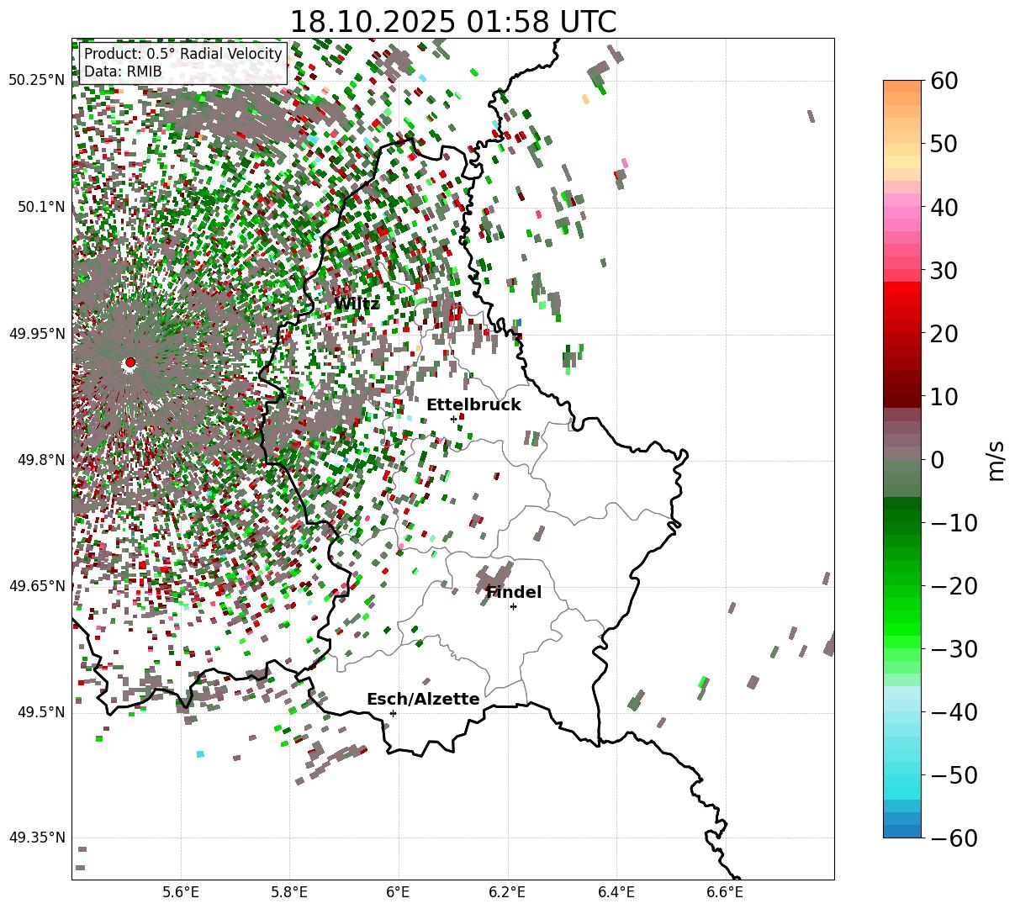1015x909 pixels.
Task: Click the 0 colorbar tick label
Action: pos(937,460)
